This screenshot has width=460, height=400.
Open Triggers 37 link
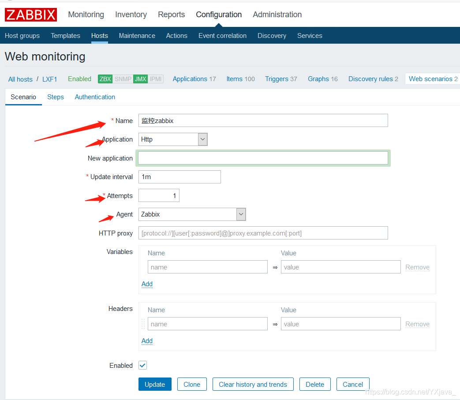click(x=281, y=79)
